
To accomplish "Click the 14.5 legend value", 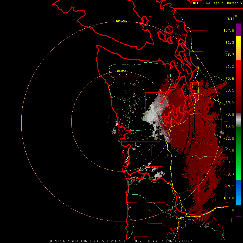I will pos(230,102).
